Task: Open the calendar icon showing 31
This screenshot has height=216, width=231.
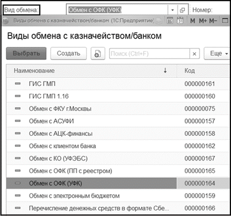Action: pyautogui.click(x=180, y=21)
